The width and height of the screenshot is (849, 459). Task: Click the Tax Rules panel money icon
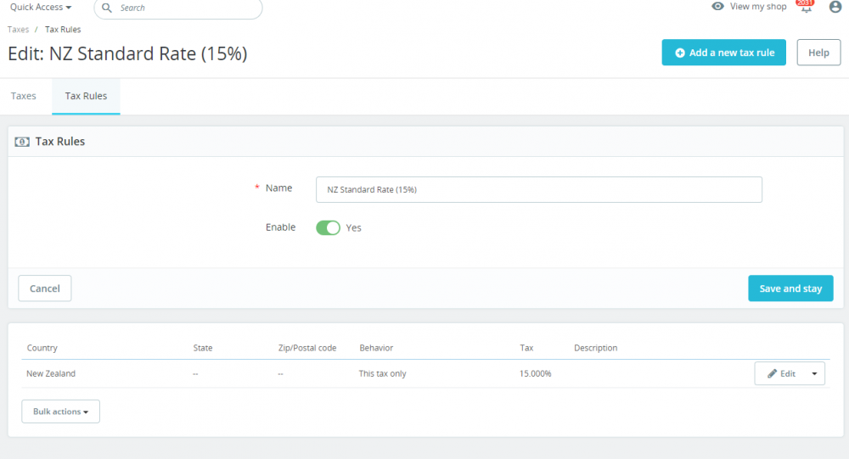tap(22, 142)
